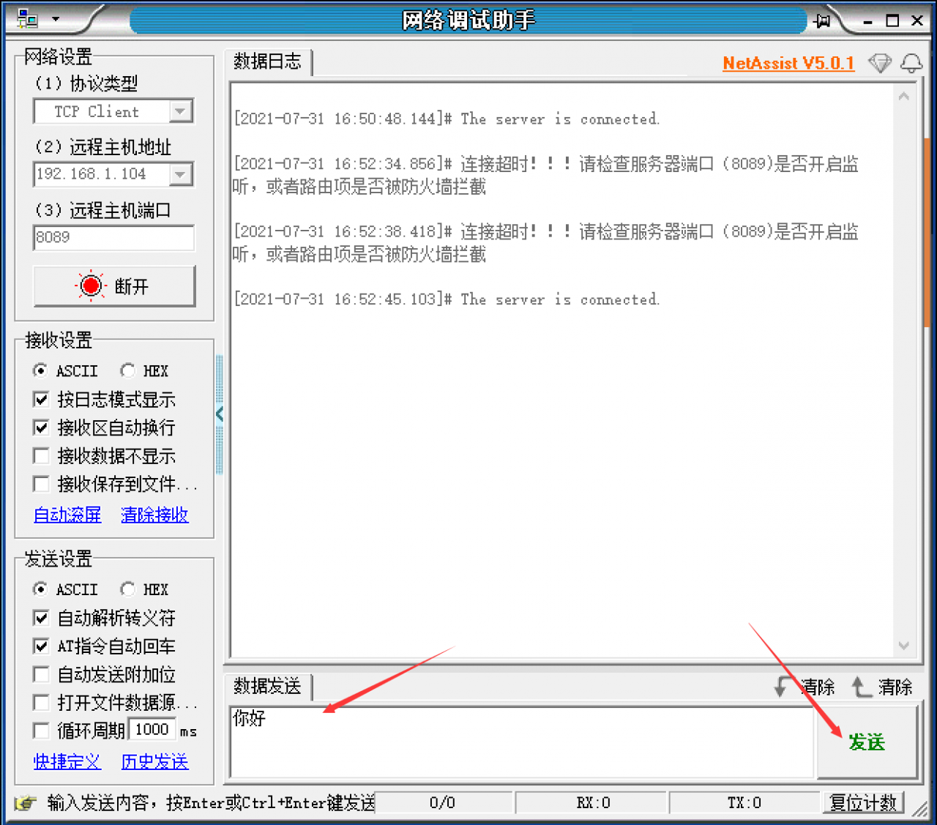Open the NetAssist V5.0.1 link

788,64
